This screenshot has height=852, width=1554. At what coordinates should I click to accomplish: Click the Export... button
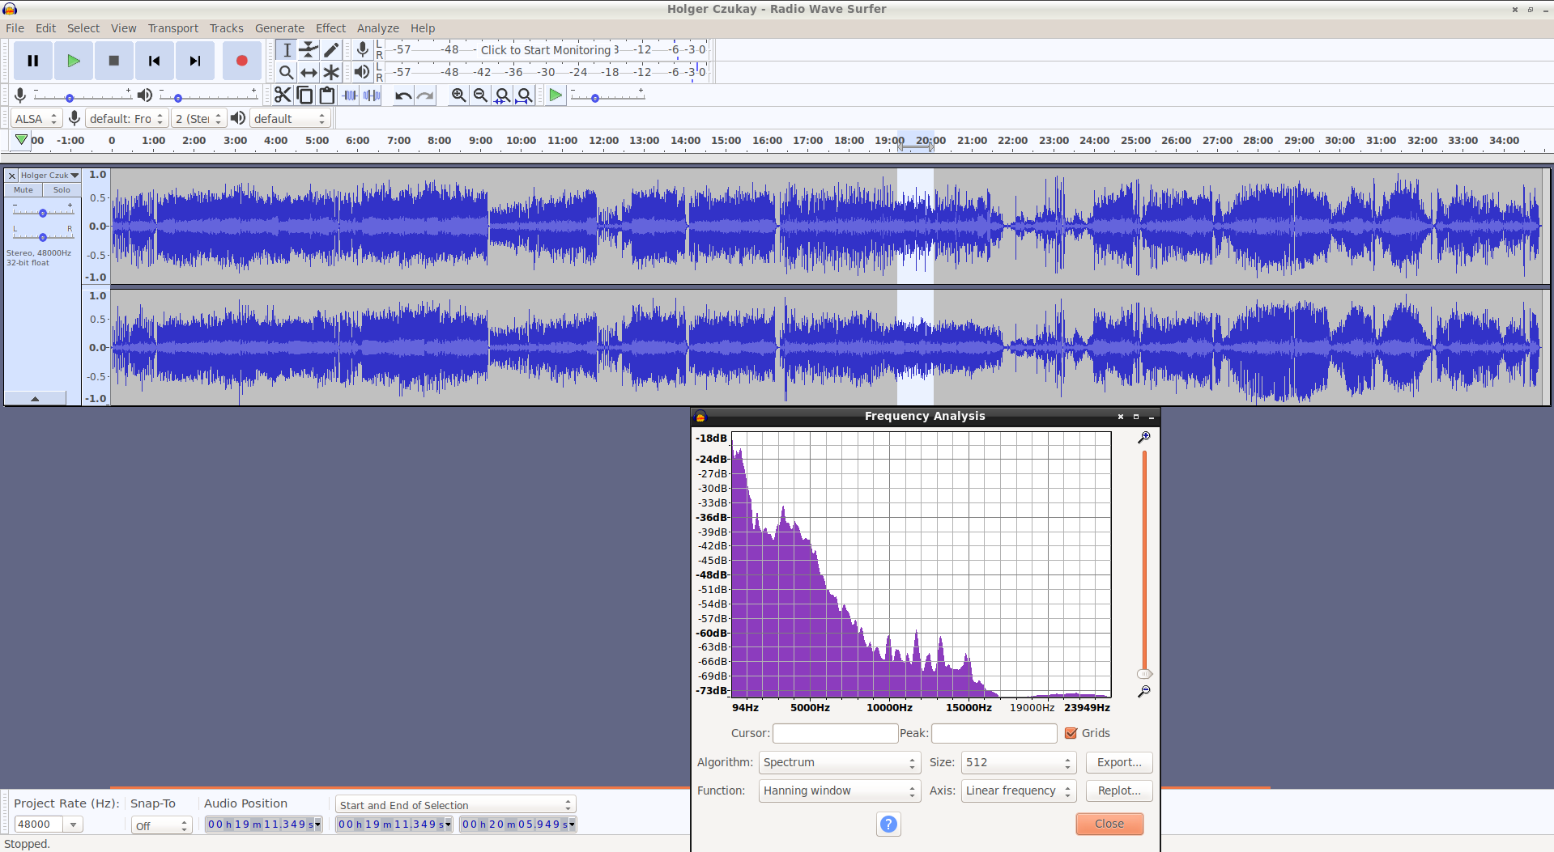pos(1119,762)
